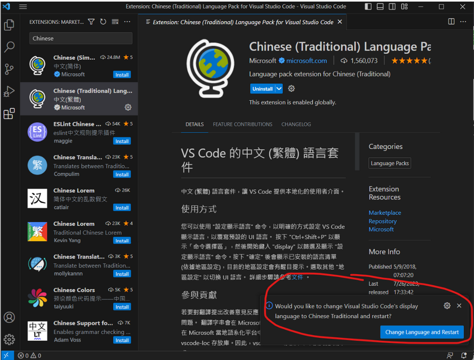Switch to FEATURE CONTRIBUTIONS tab

(x=242, y=124)
